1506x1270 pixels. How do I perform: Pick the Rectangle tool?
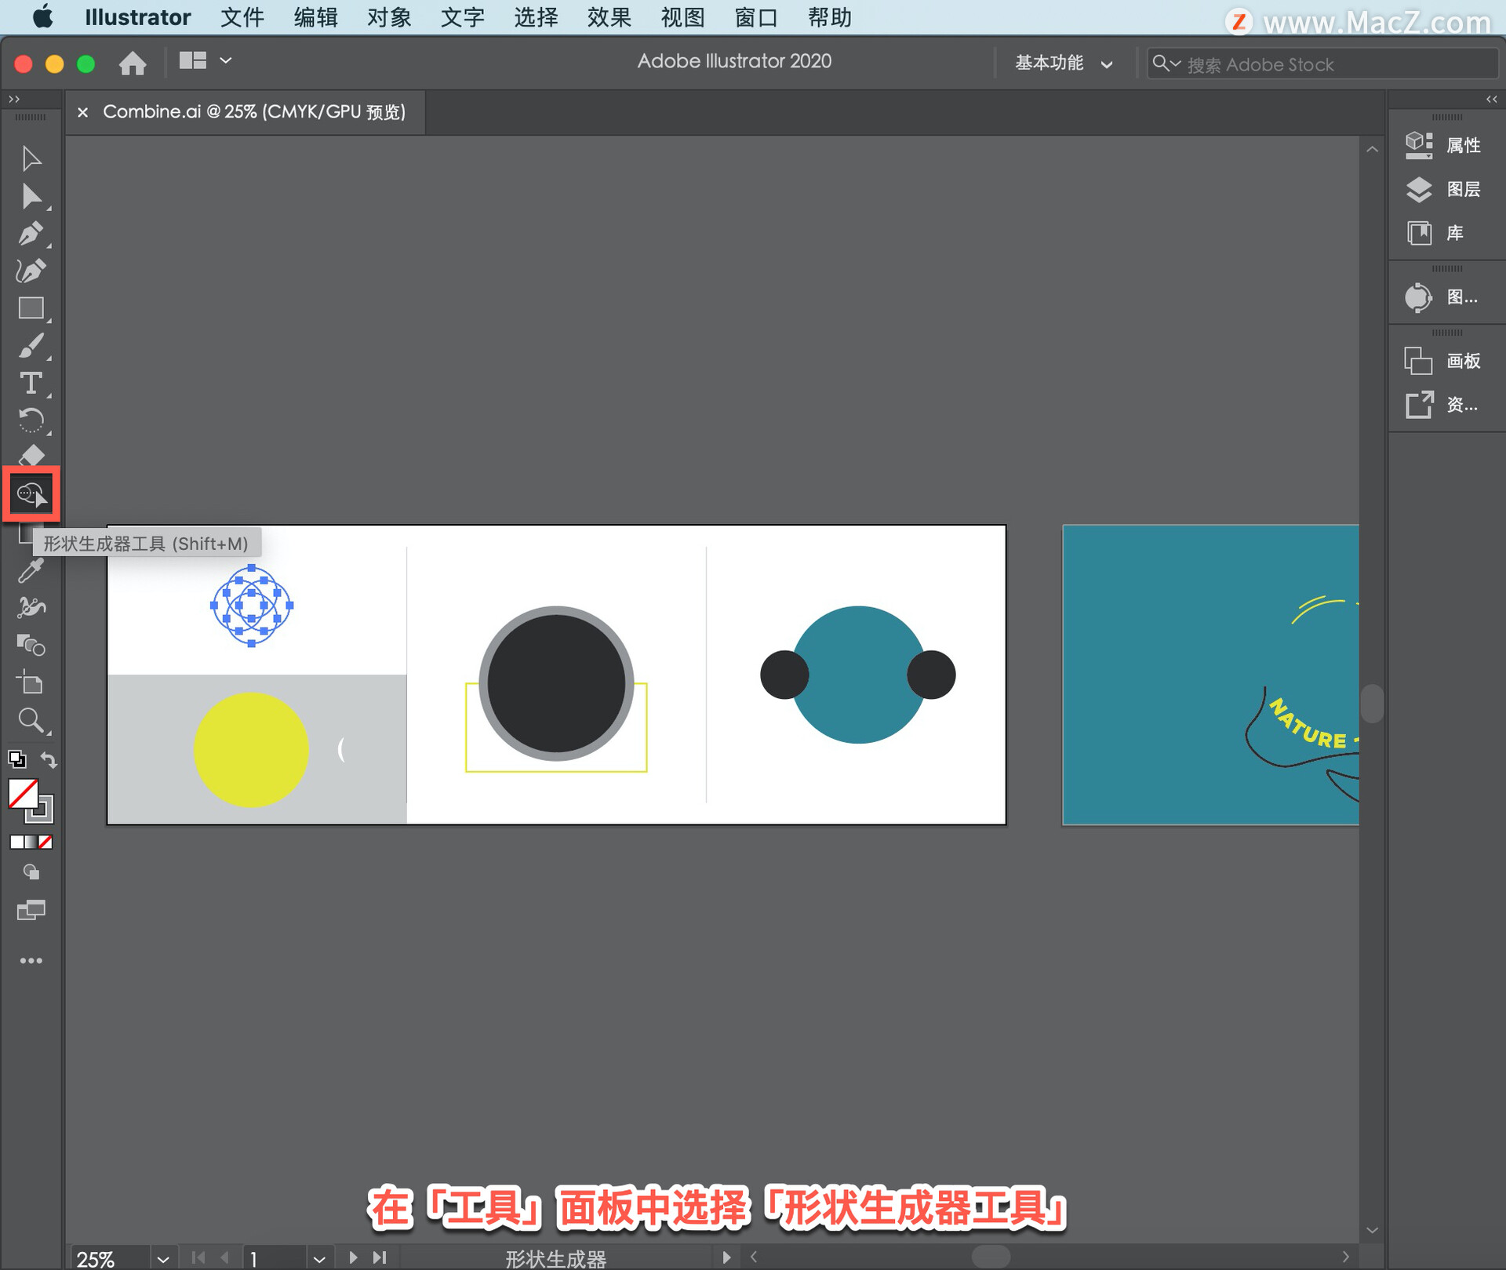pos(31,308)
